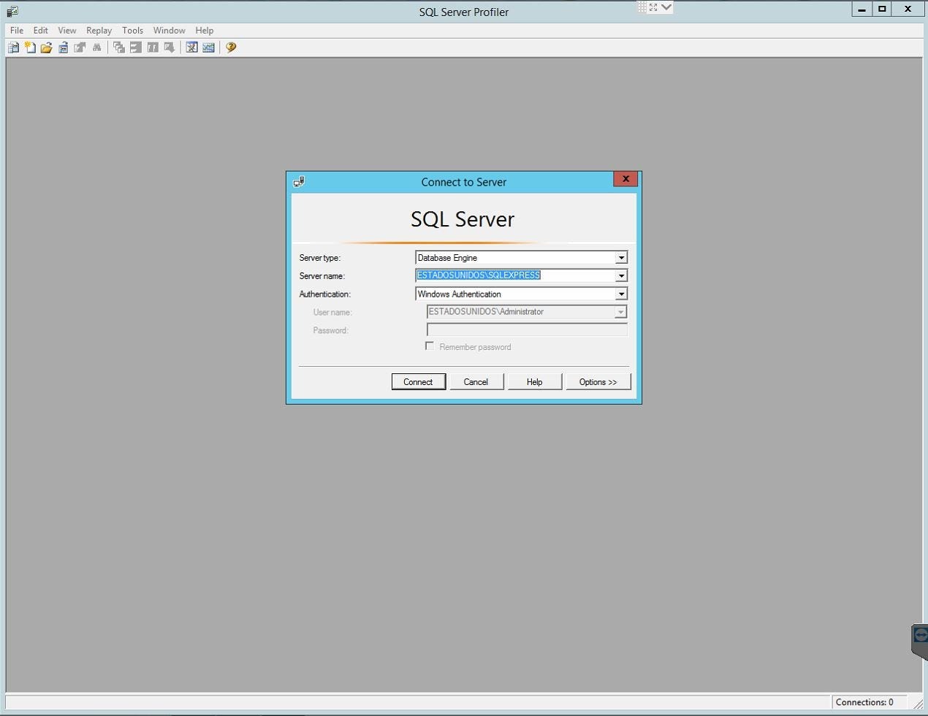Click Connections: 0 in status bar
The image size is (928, 716).
click(x=864, y=702)
